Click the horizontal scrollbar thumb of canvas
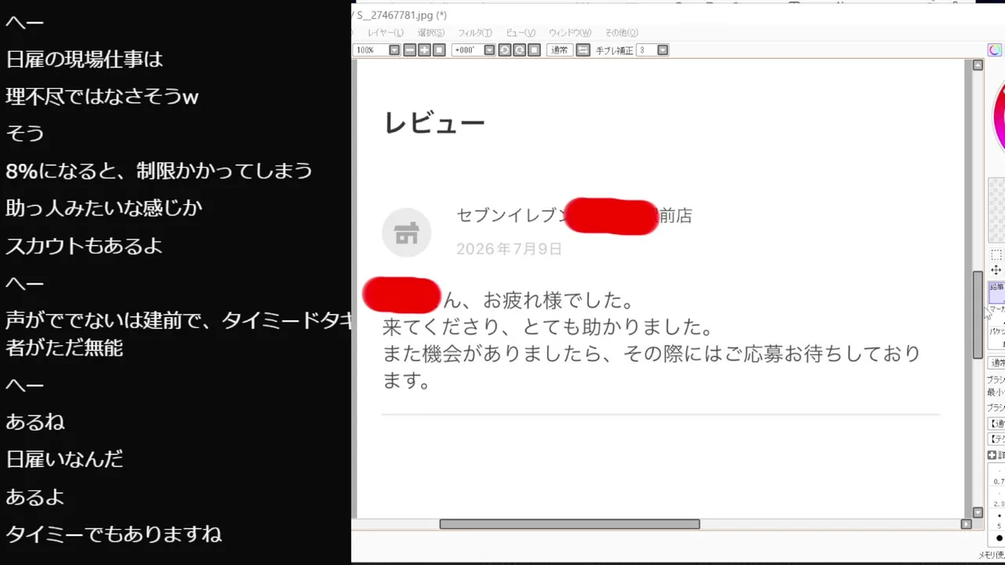1005x565 pixels. [x=569, y=524]
